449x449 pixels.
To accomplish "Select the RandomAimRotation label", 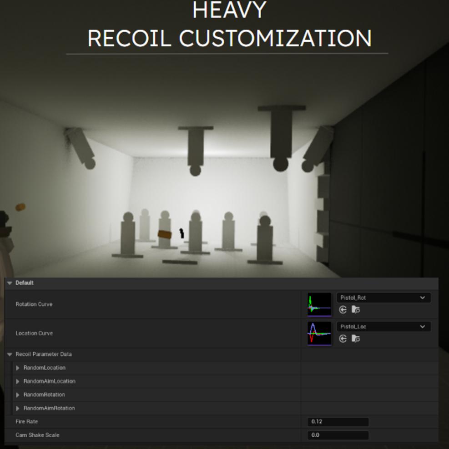I will point(49,408).
